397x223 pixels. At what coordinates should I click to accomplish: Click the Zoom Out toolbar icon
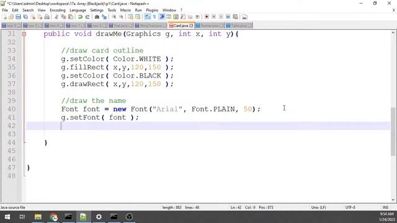(x=122, y=17)
